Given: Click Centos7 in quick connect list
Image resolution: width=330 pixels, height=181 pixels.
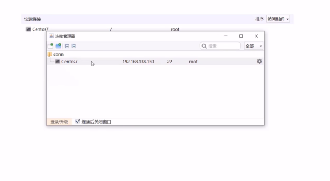Looking at the screenshot, I should [x=40, y=29].
